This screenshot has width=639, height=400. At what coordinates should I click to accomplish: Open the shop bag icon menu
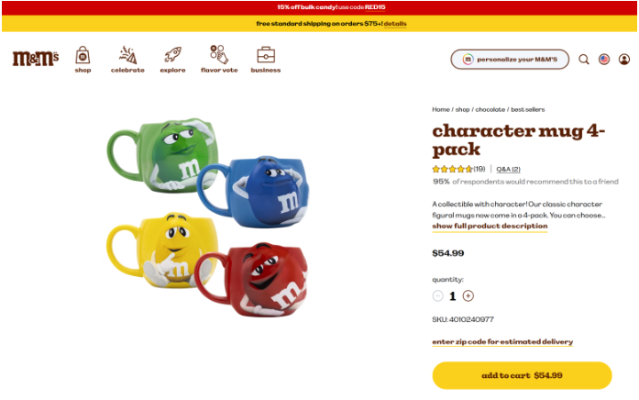tap(83, 59)
